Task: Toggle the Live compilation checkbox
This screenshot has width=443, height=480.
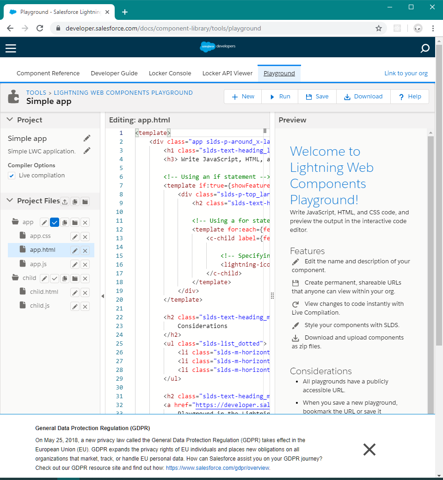Action: (12, 176)
